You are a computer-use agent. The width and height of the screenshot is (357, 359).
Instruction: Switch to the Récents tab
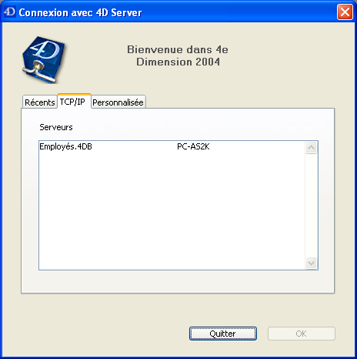[x=40, y=102]
